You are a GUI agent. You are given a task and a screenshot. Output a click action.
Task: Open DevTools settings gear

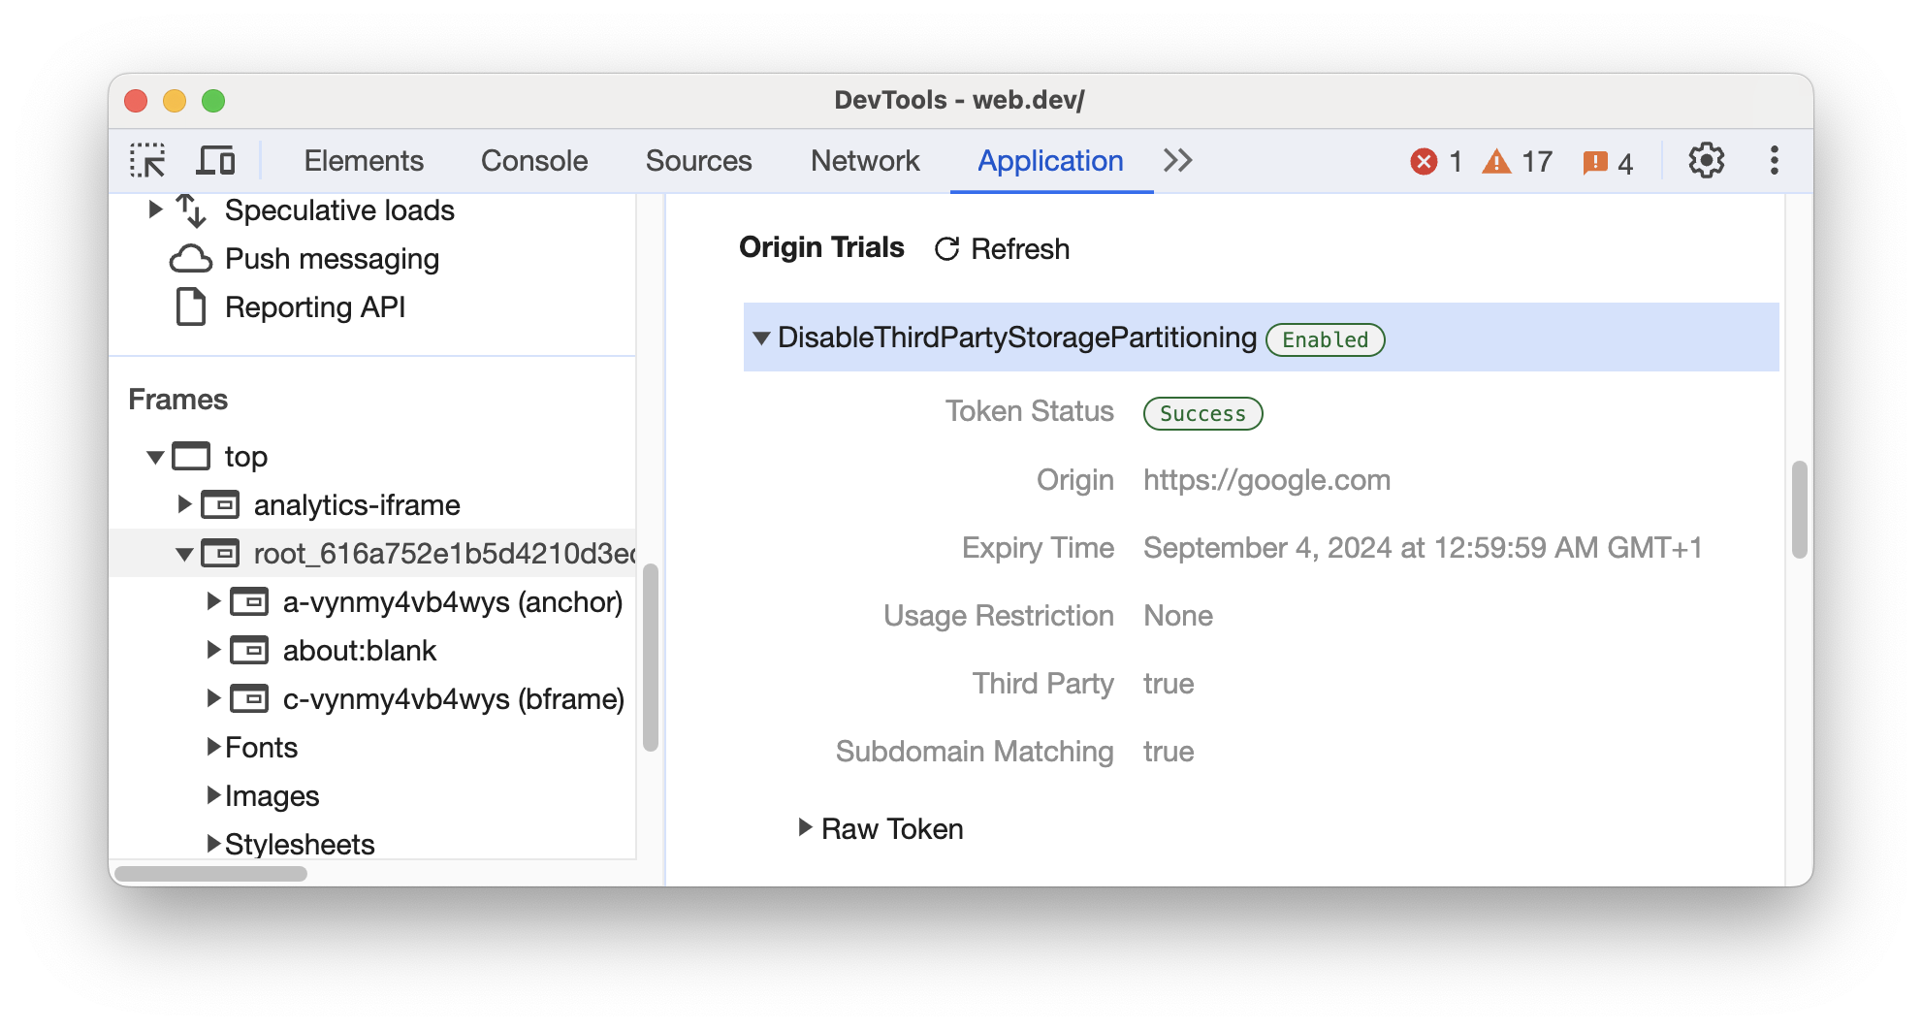(x=1706, y=160)
